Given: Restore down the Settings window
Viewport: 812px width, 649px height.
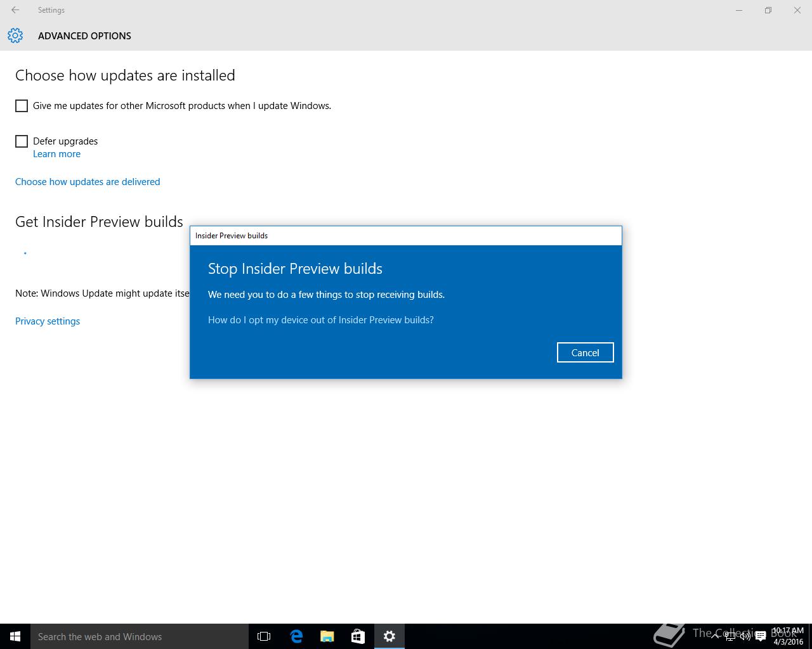Looking at the screenshot, I should (x=768, y=10).
